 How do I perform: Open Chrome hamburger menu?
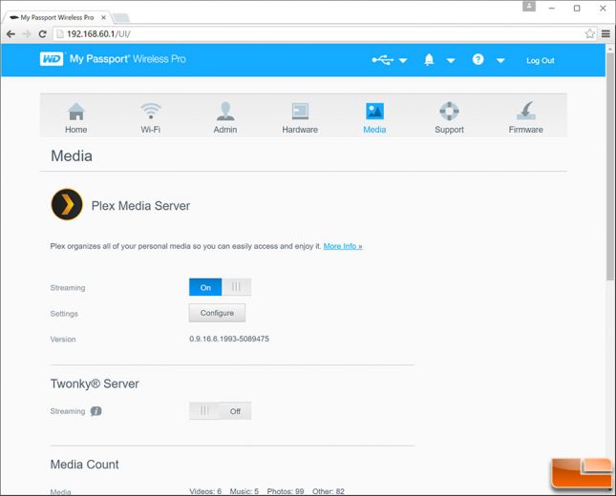click(605, 33)
